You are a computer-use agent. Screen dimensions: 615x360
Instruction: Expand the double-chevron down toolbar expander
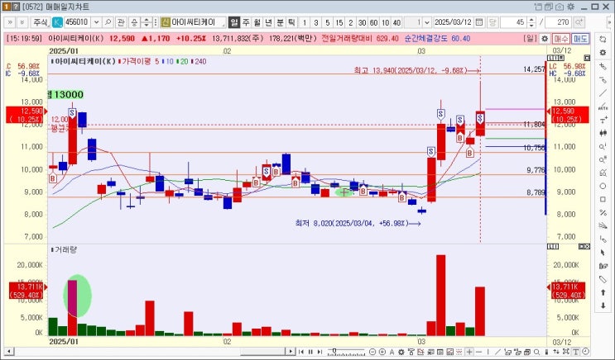22,22
